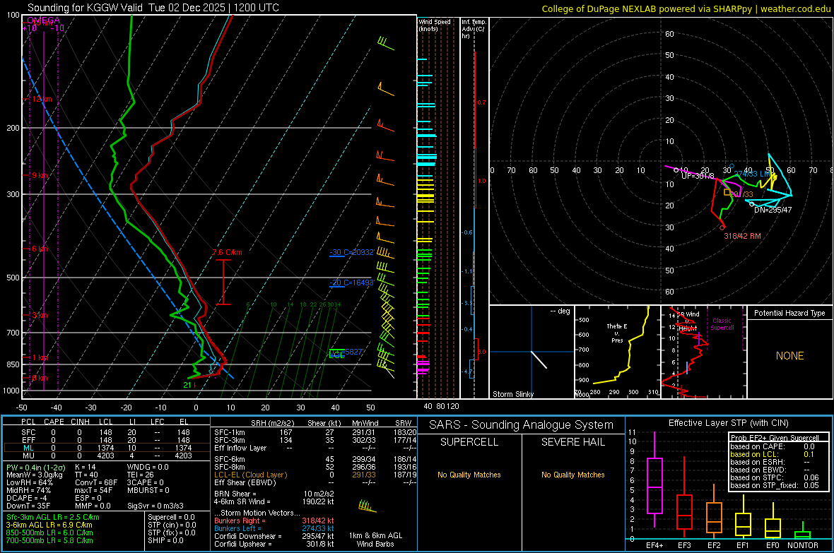Click No Quality Matches under SUPERCELL
This screenshot has width=834, height=553.
click(x=469, y=475)
